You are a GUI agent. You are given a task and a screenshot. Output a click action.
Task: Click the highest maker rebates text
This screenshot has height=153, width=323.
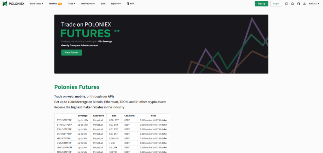click(x=87, y=107)
